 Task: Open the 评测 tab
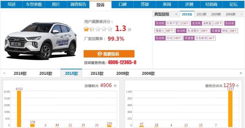(x=189, y=4)
